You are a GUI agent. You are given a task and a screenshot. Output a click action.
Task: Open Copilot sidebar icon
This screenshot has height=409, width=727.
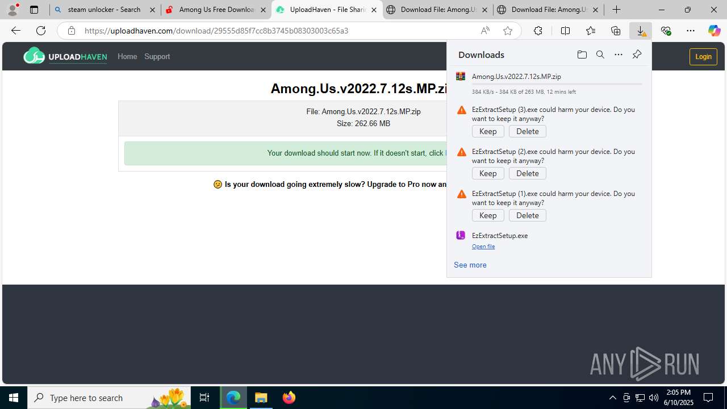coord(714,31)
